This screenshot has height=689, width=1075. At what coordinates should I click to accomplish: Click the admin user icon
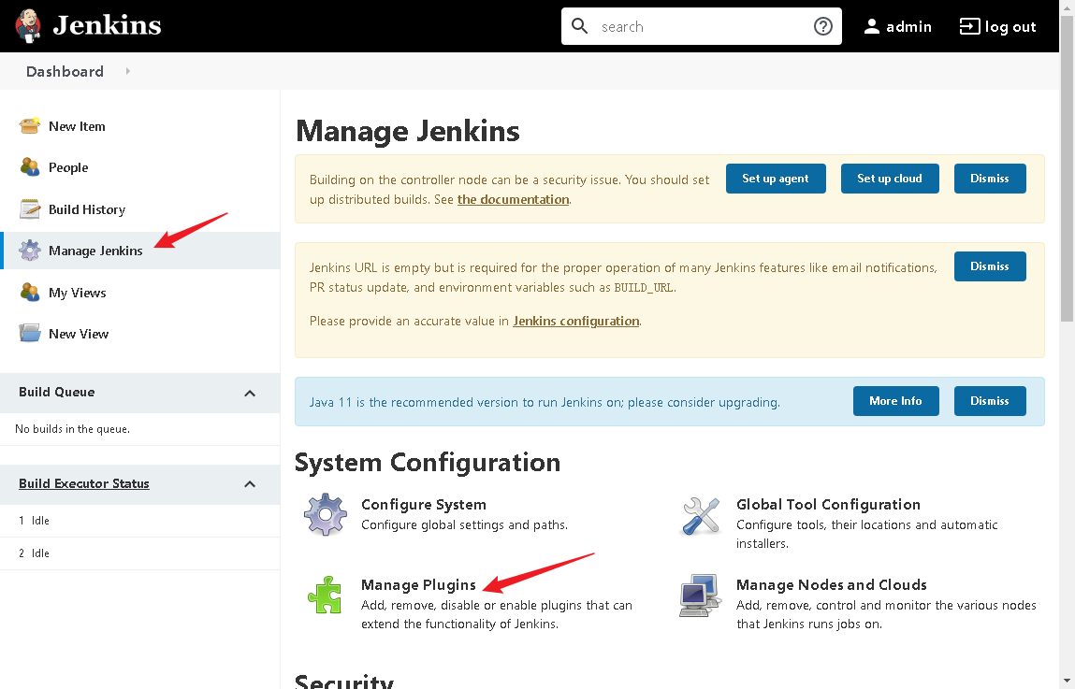(871, 27)
